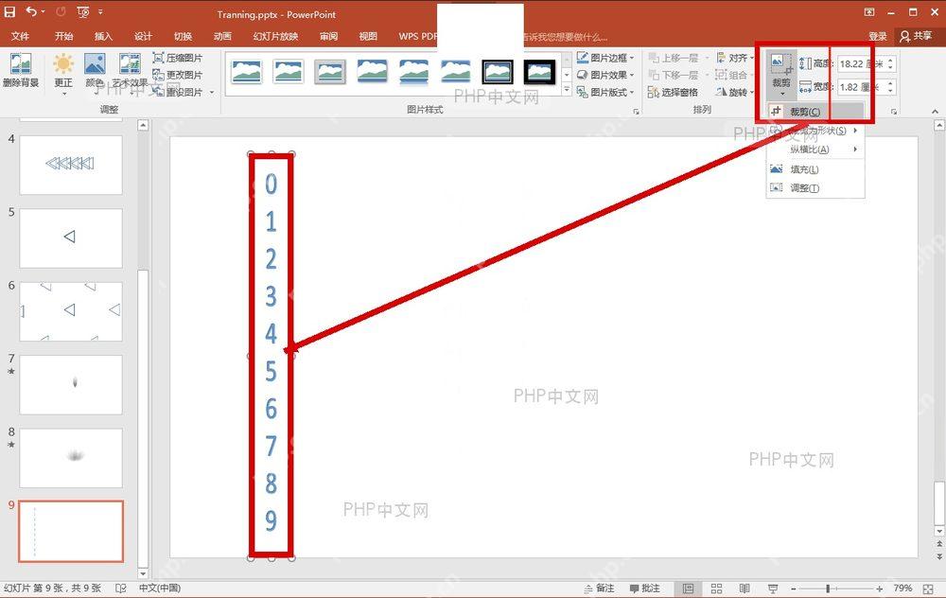
Task: Switch to Reading view icon
Action: pyautogui.click(x=745, y=589)
